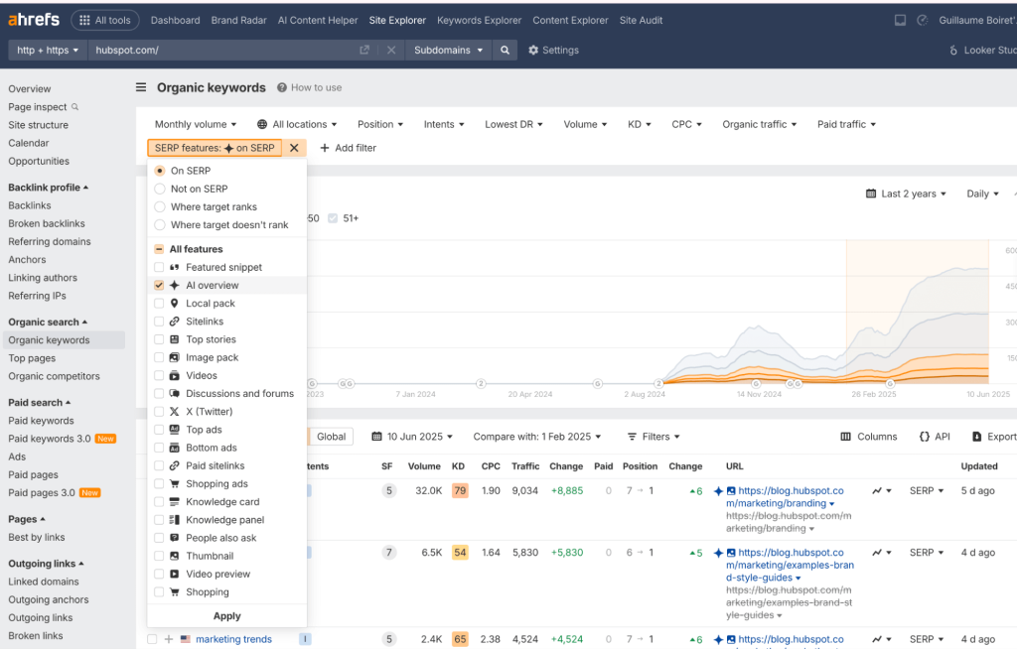This screenshot has width=1017, height=649.
Task: Click the plus icon beside marketing trends
Action: 169,639
